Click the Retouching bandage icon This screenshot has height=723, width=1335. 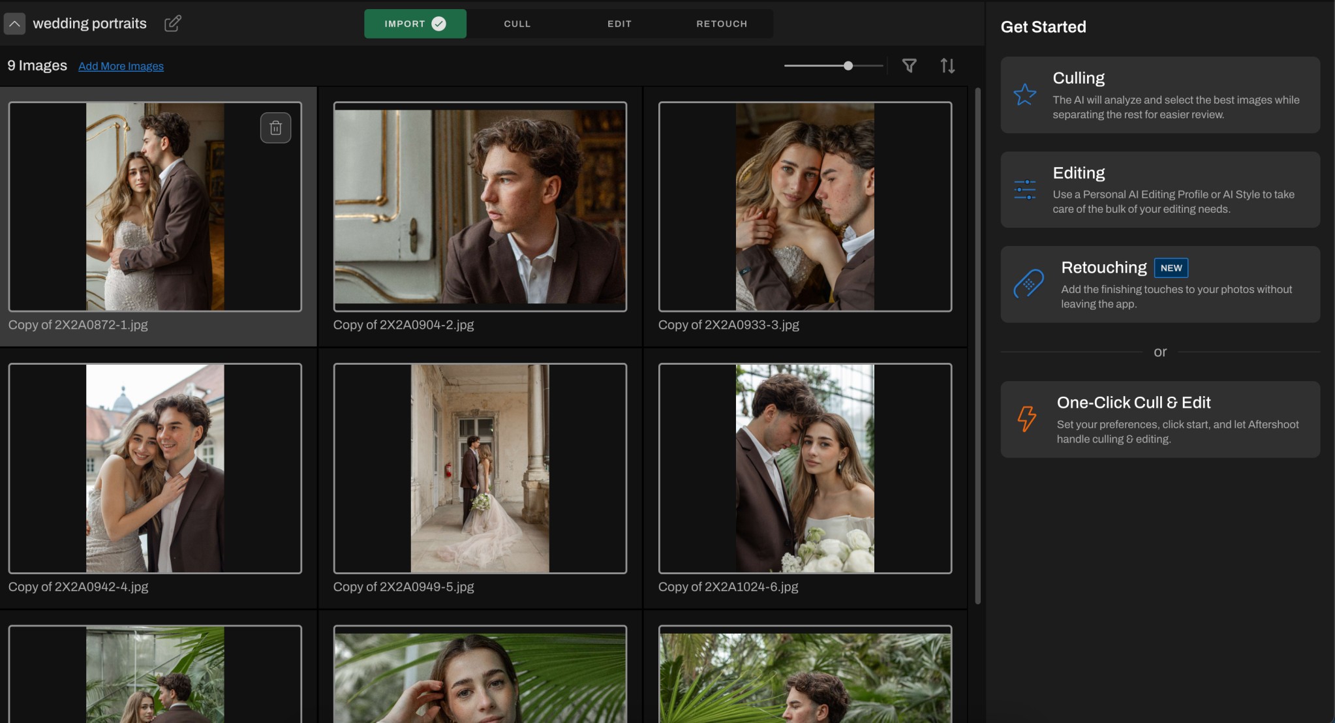coord(1028,284)
